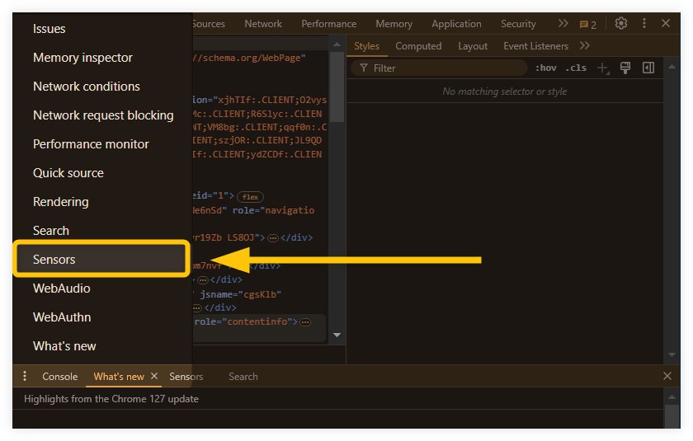Screen dimensions: 693x441
Task: Select Sensors from the menu
Action: click(x=101, y=259)
